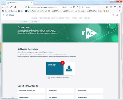The width and height of the screenshot is (123, 100).
Task: Open the browser Home icon
Action: tap(15, 7)
